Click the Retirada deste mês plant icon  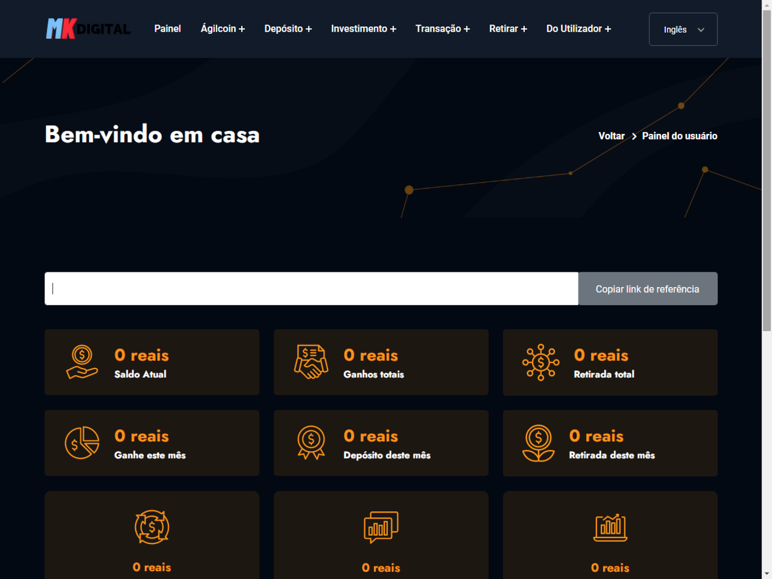coord(538,443)
